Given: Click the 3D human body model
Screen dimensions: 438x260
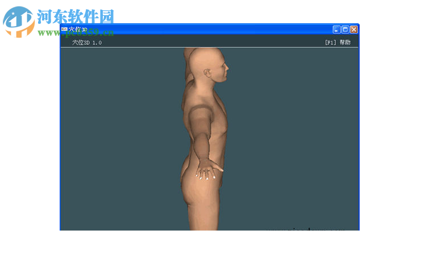Looking at the screenshot, I should 205,139.
